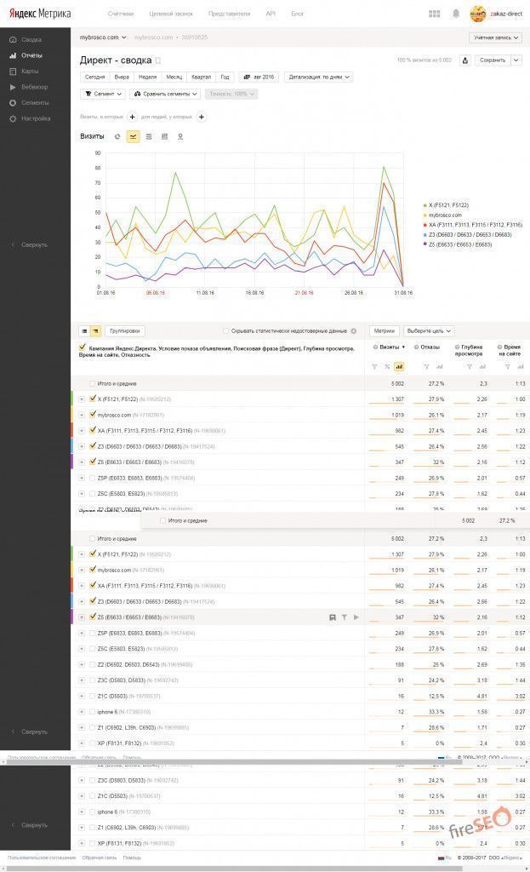
Task: Enable 'Скрывать статистически недостоверные данные' checkbox
Action: point(225,331)
